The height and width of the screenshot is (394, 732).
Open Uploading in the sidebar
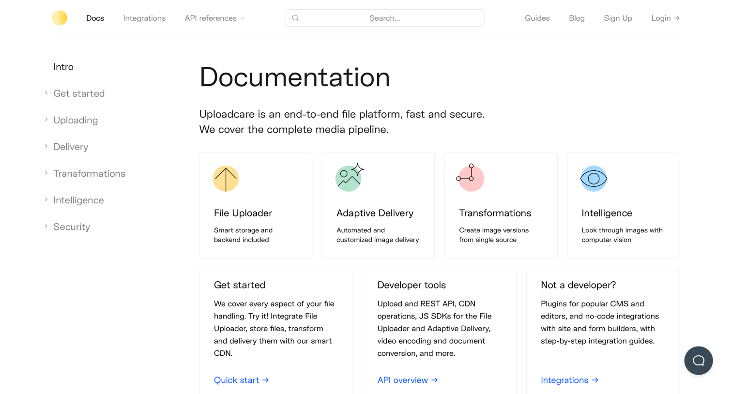click(x=76, y=120)
